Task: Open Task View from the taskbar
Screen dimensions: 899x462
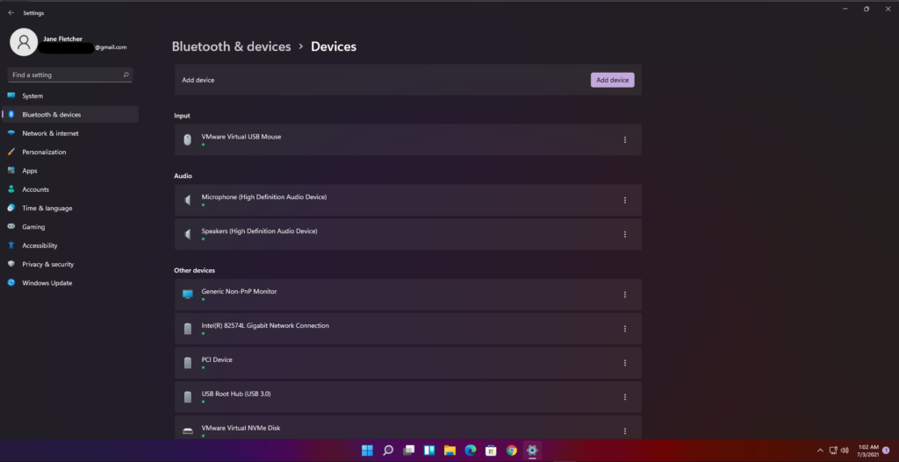Action: coord(409,451)
